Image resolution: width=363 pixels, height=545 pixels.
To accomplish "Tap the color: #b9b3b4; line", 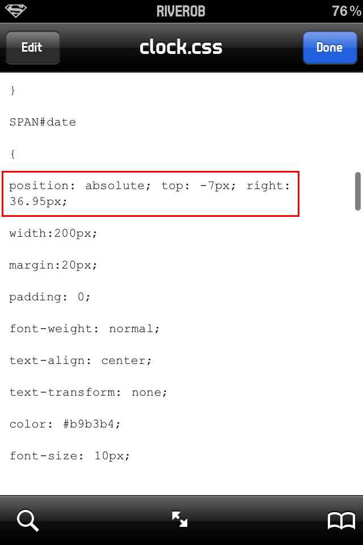I will pyautogui.click(x=65, y=424).
